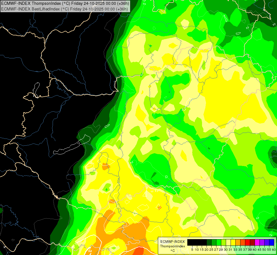
Task: Click legend scale value 40
Action: click(x=255, y=250)
